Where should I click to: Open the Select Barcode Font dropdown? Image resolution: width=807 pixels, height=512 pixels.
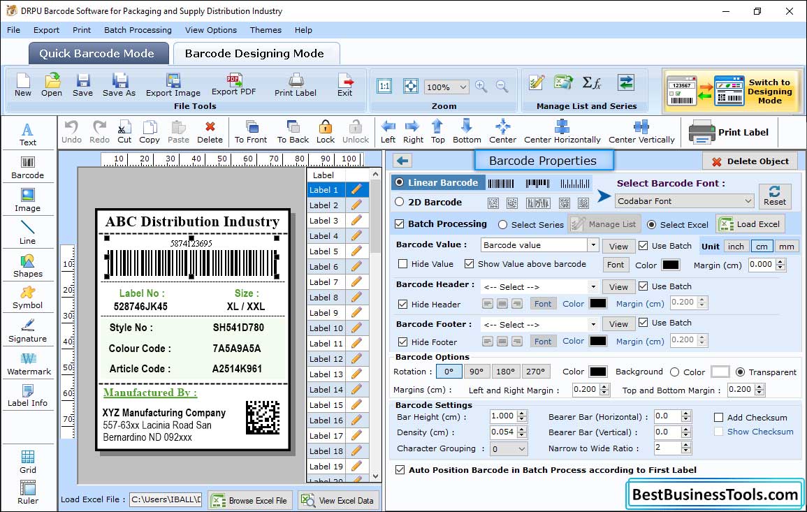pyautogui.click(x=685, y=200)
